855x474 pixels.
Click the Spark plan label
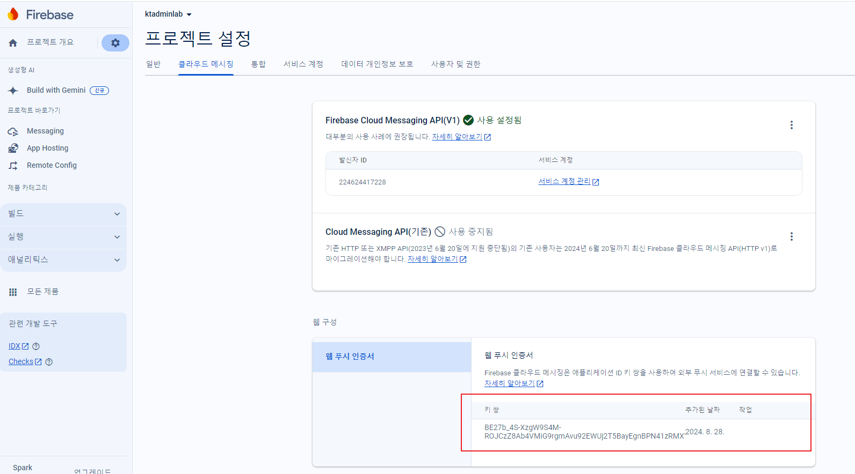coord(23,468)
